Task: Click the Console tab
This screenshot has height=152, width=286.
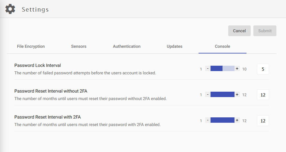Action: [x=223, y=46]
